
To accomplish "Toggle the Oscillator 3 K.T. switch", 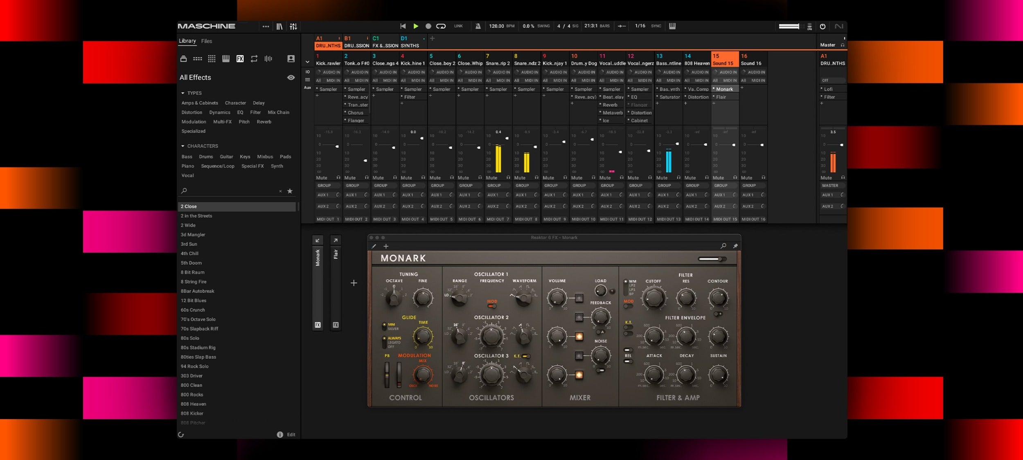I will pos(526,356).
